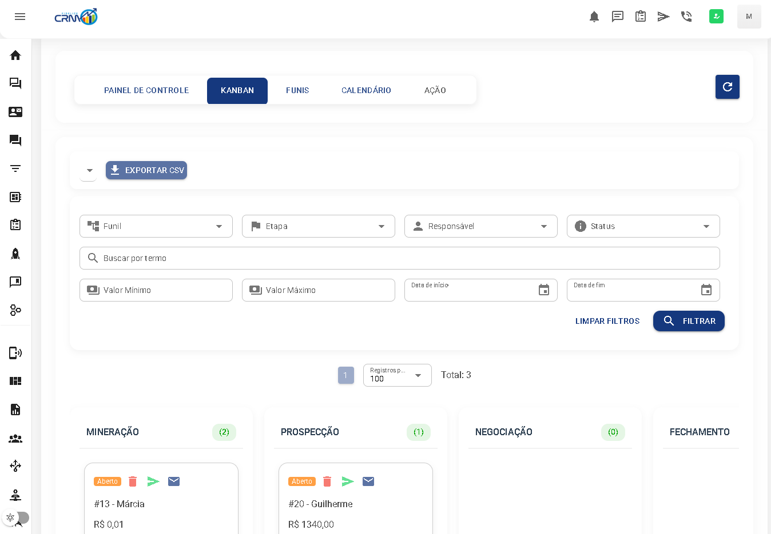This screenshot has width=771, height=534.
Task: Delete the Márcia card with trash icon
Action: (x=133, y=481)
